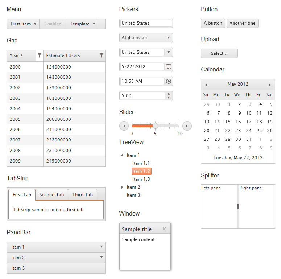Click grid cell 245000000

[x=74, y=161]
